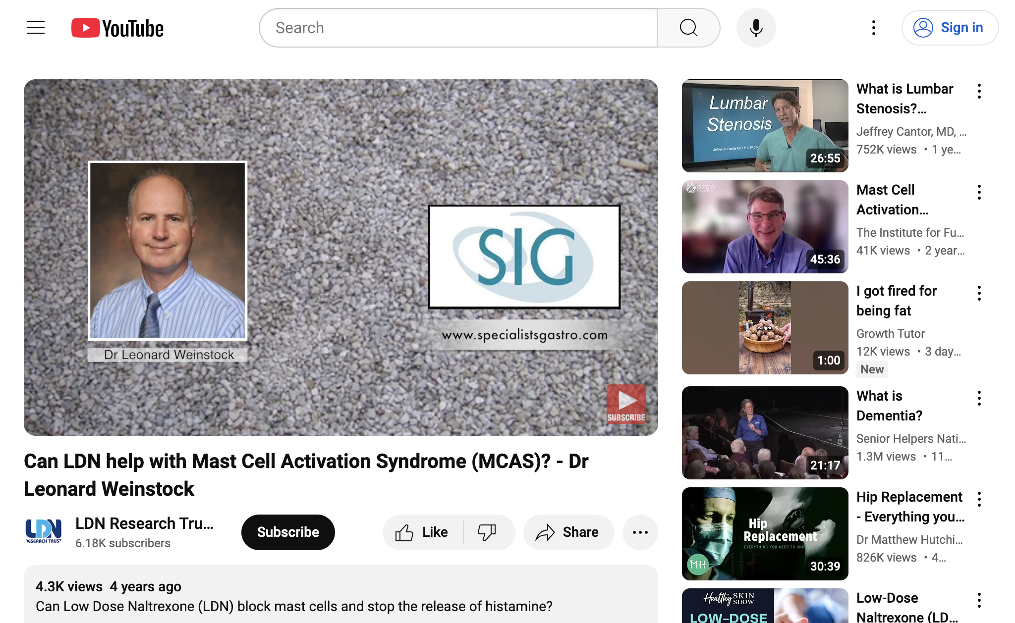Image resolution: width=1015 pixels, height=623 pixels.
Task: Click the Sign in button
Action: coord(950,28)
